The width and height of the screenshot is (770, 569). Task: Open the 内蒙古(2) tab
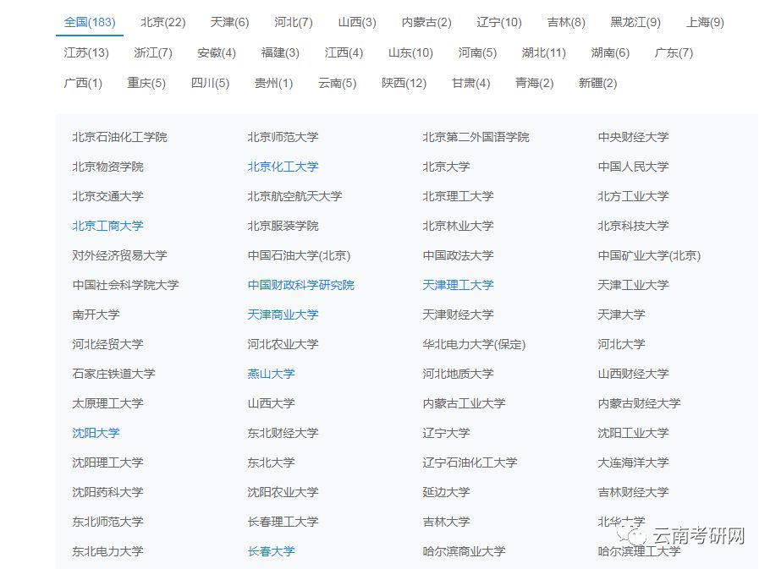426,23
